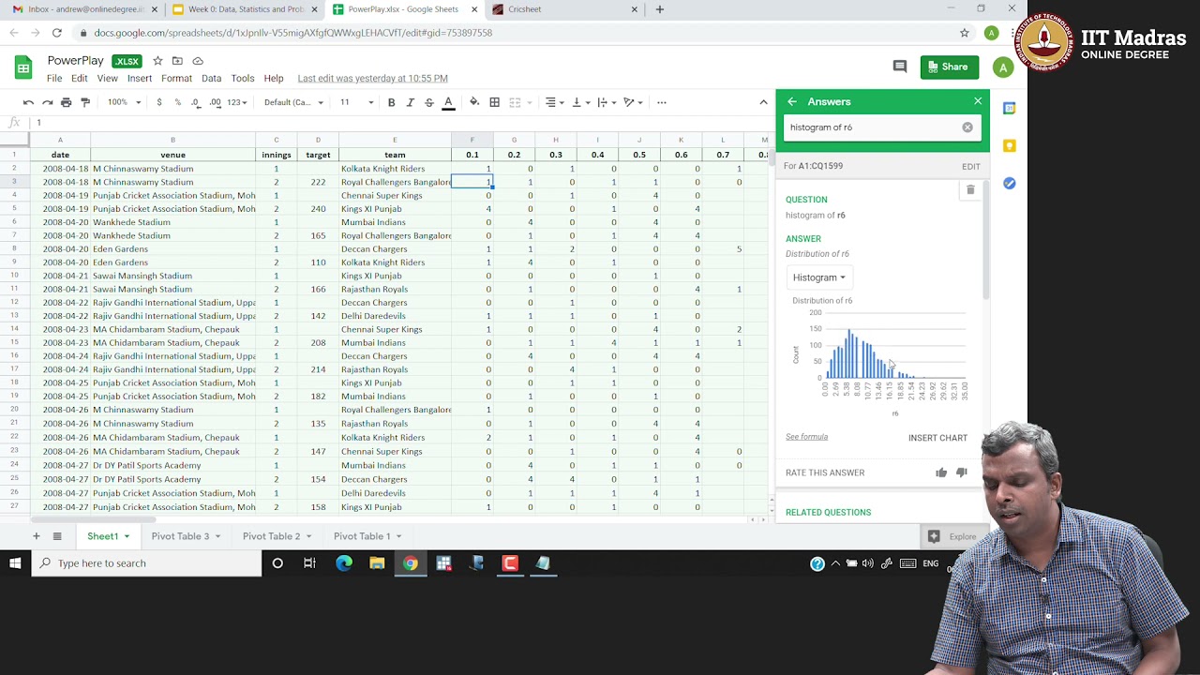Open the File menu
This screenshot has height=675, width=1200.
pyautogui.click(x=54, y=79)
